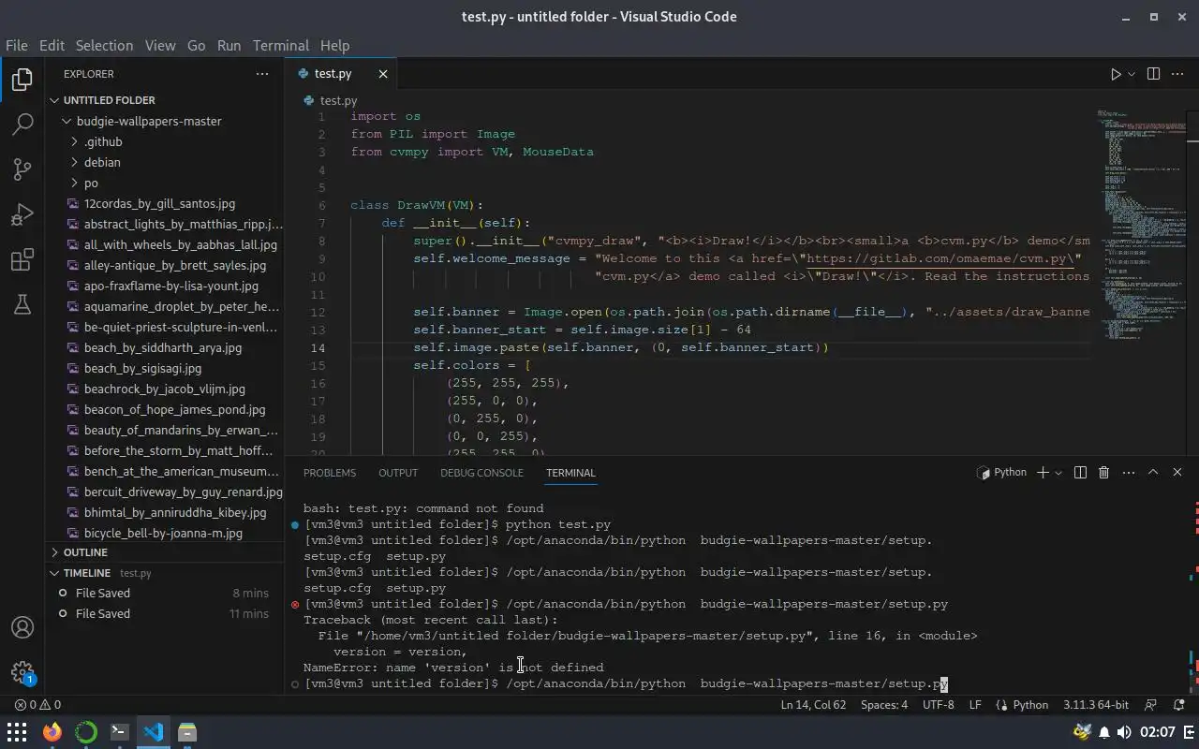Expand the po folder
This screenshot has width=1199, height=749.
click(165, 183)
